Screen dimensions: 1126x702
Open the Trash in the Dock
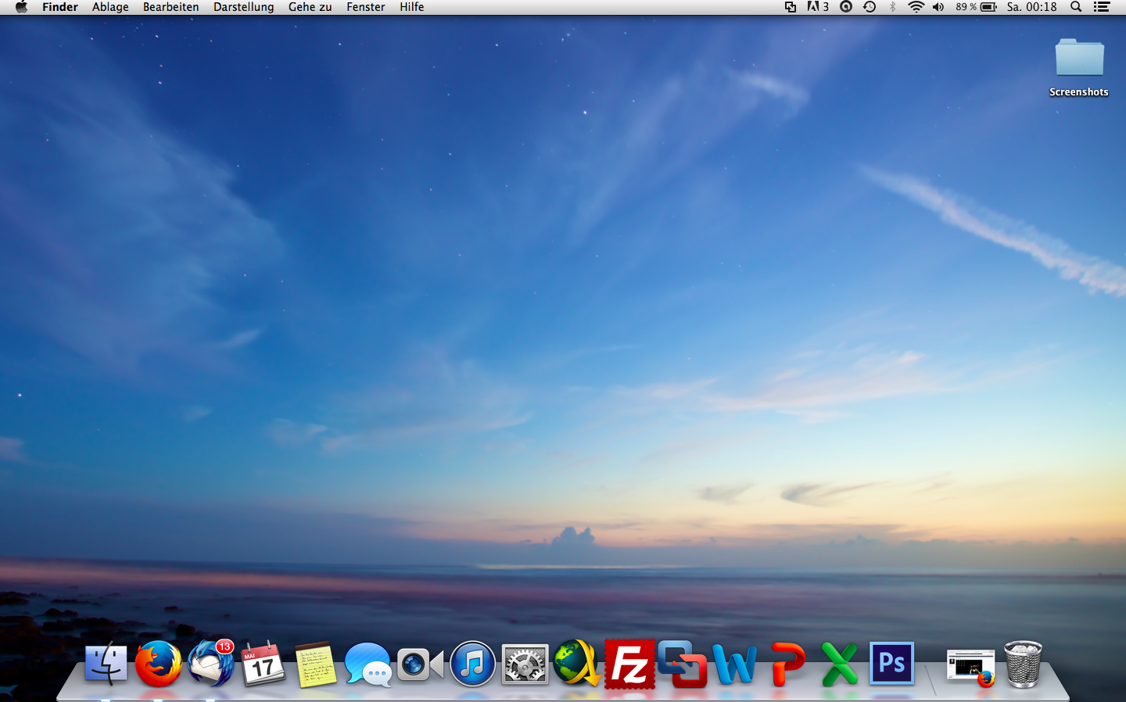click(x=1023, y=664)
